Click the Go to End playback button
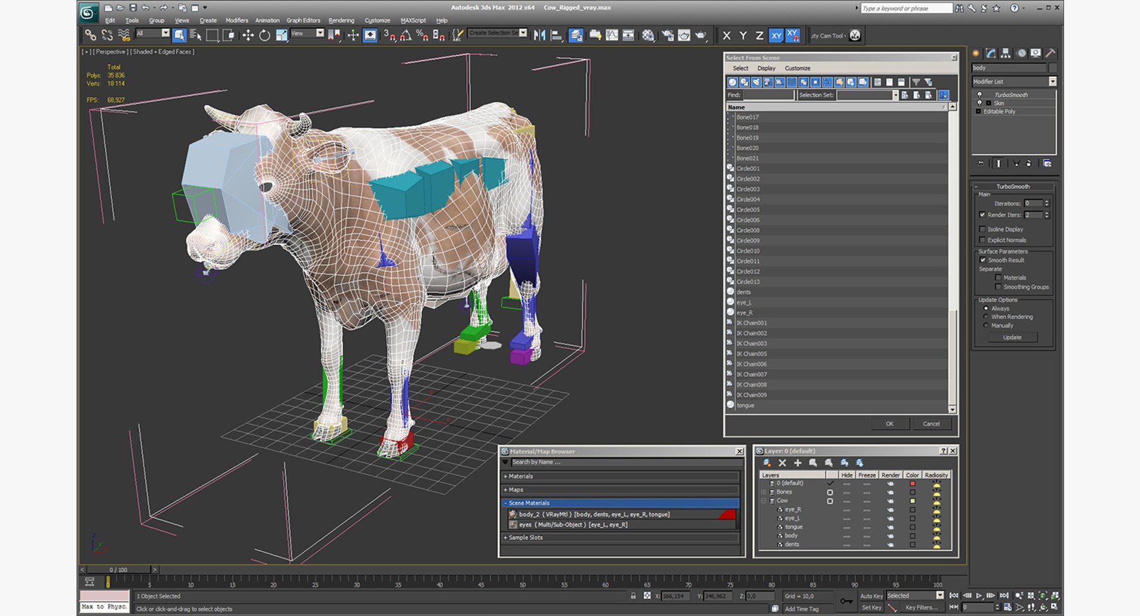The image size is (1140, 616). tap(1004, 595)
